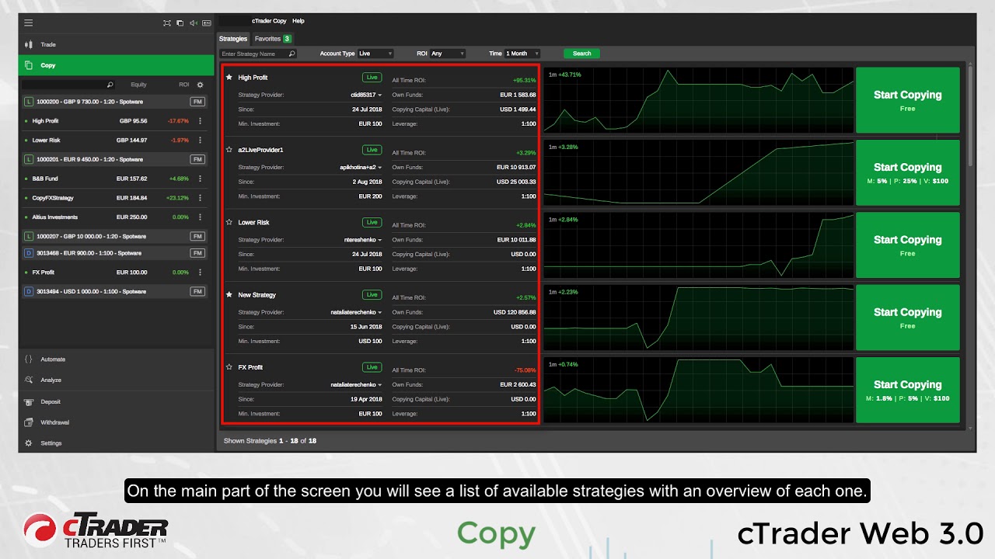Click the strategy name search magnifier

click(x=292, y=54)
